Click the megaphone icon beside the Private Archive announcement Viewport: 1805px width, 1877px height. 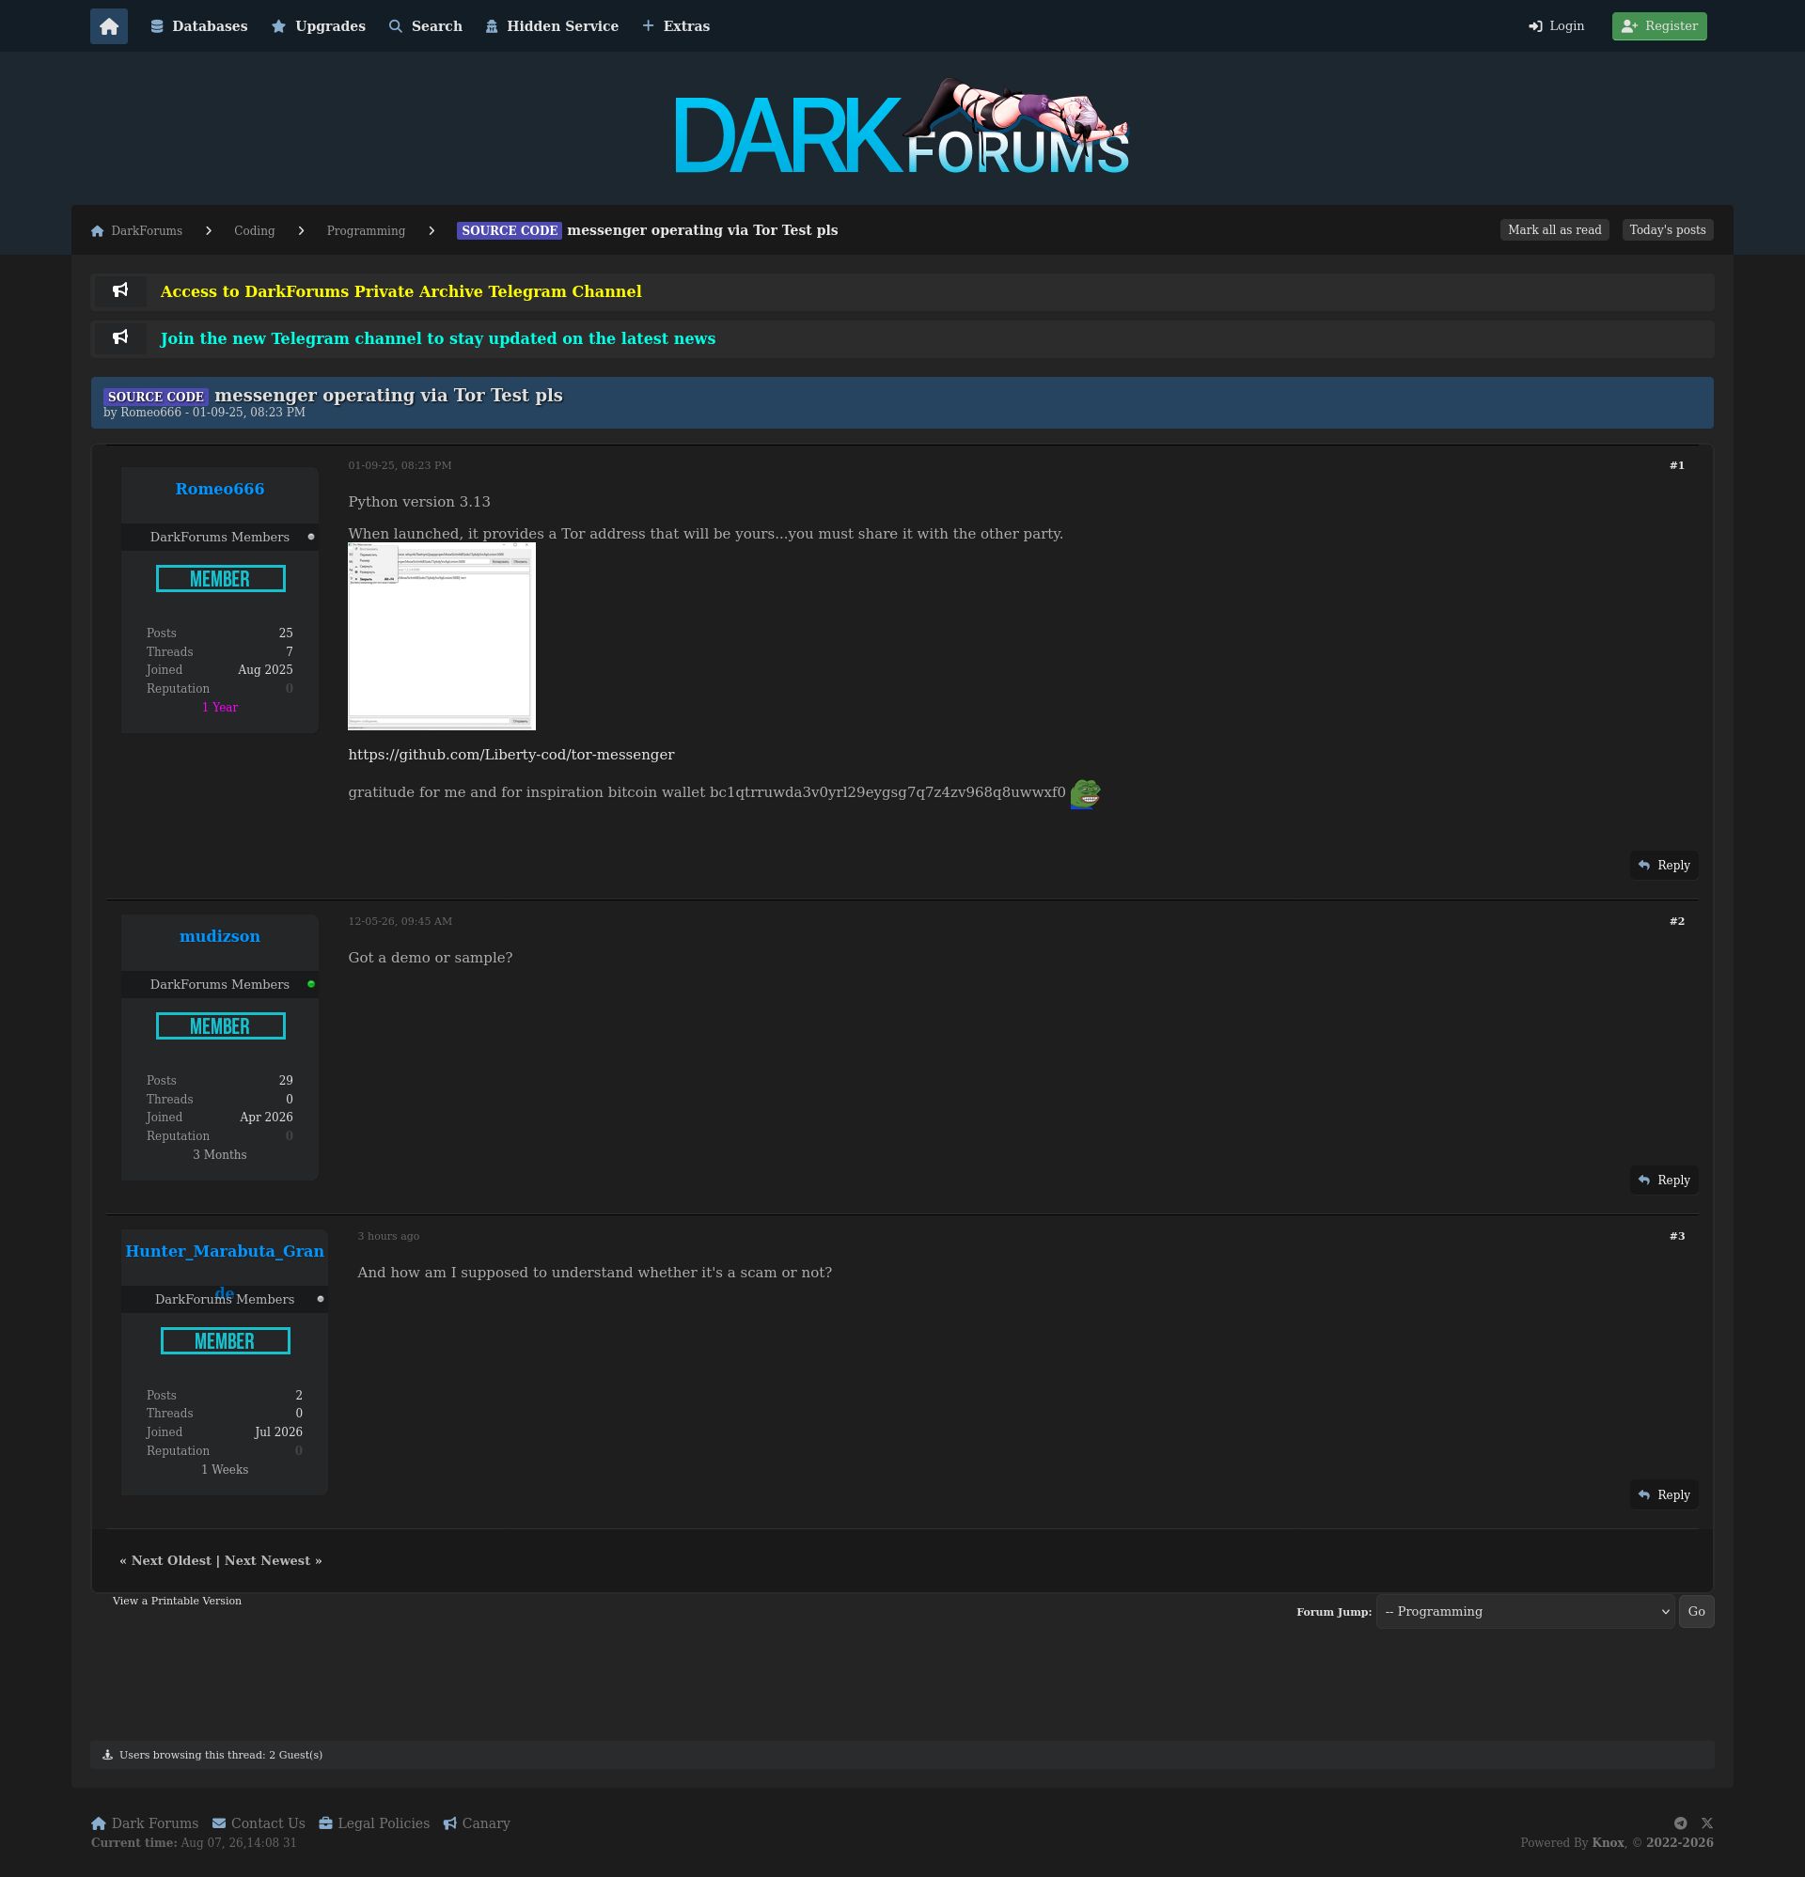[x=120, y=290]
